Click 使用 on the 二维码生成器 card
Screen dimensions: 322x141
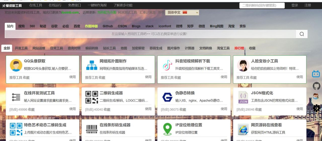(148, 109)
